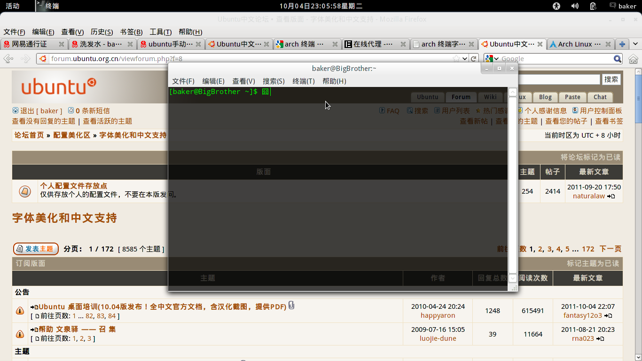Image resolution: width=642 pixels, height=361 pixels.
Task: Open 查看没有回复的主题 link
Action: click(44, 121)
